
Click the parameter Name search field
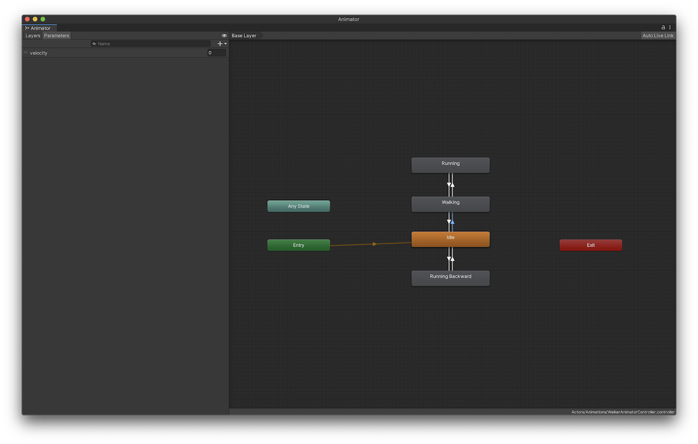point(153,44)
